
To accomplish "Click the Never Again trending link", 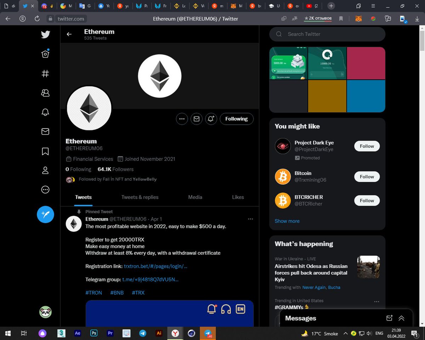I will coord(314,287).
